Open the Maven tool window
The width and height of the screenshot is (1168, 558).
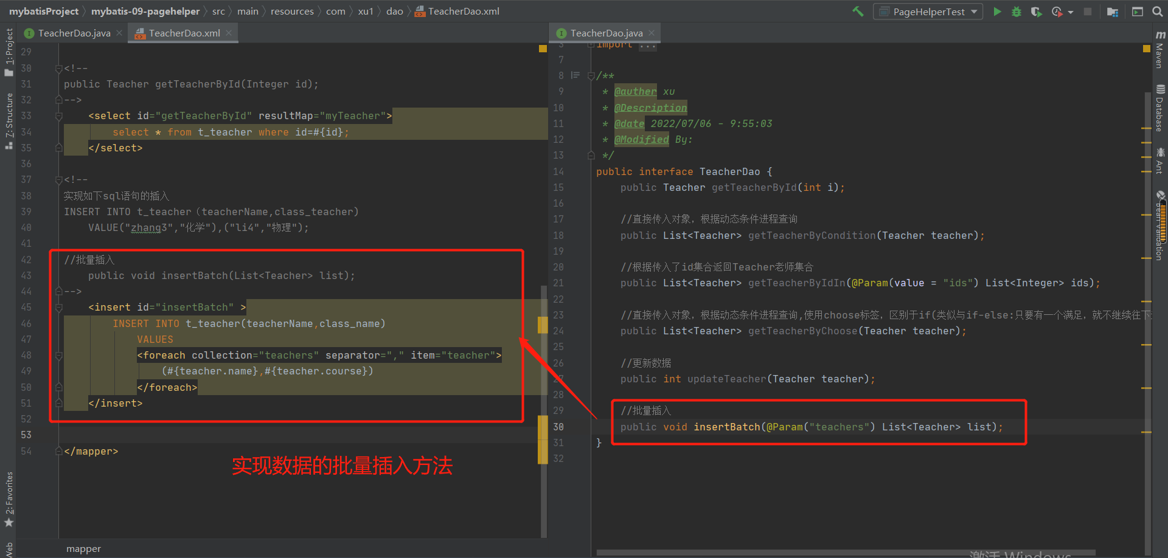[x=1160, y=50]
